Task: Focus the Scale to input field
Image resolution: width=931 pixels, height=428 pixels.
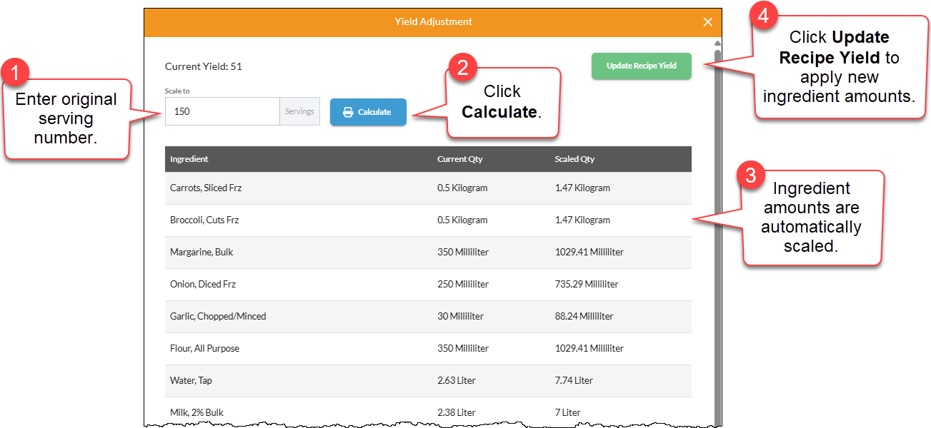Action: pyautogui.click(x=222, y=111)
